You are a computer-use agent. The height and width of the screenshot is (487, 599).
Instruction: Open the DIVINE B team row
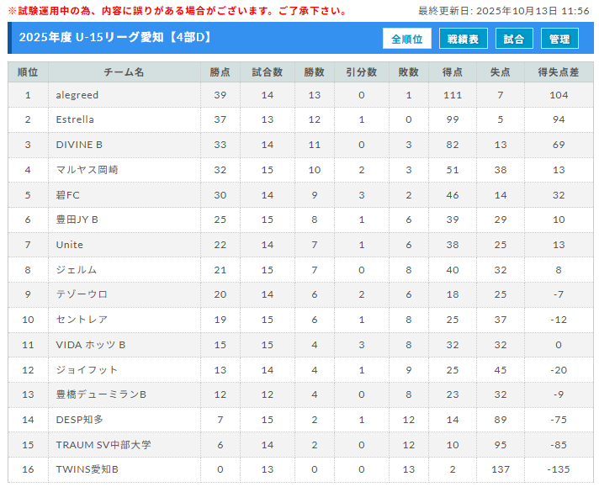click(x=79, y=145)
